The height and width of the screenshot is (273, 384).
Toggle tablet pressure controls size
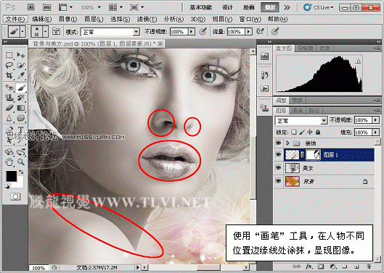point(275,32)
